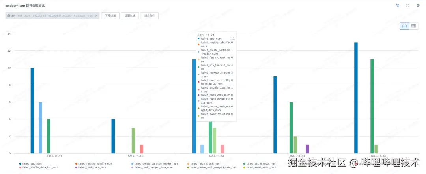Select tall blue bar for 2024-11-24
Viewport: 426px width, 174px height.
pyautogui.click(x=194, y=106)
